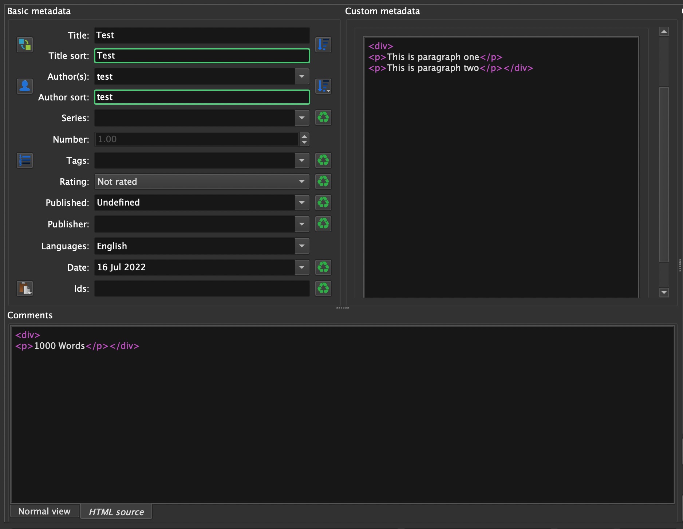Open the Published date dropdown
The image size is (683, 529).
(302, 203)
